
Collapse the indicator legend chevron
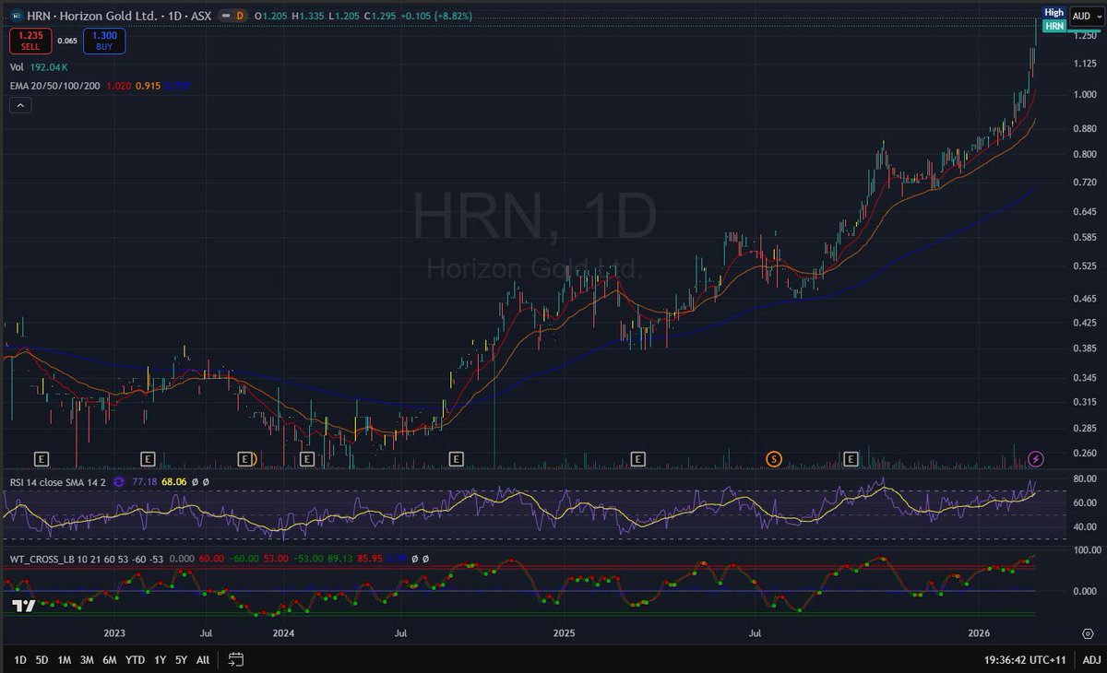tap(20, 105)
